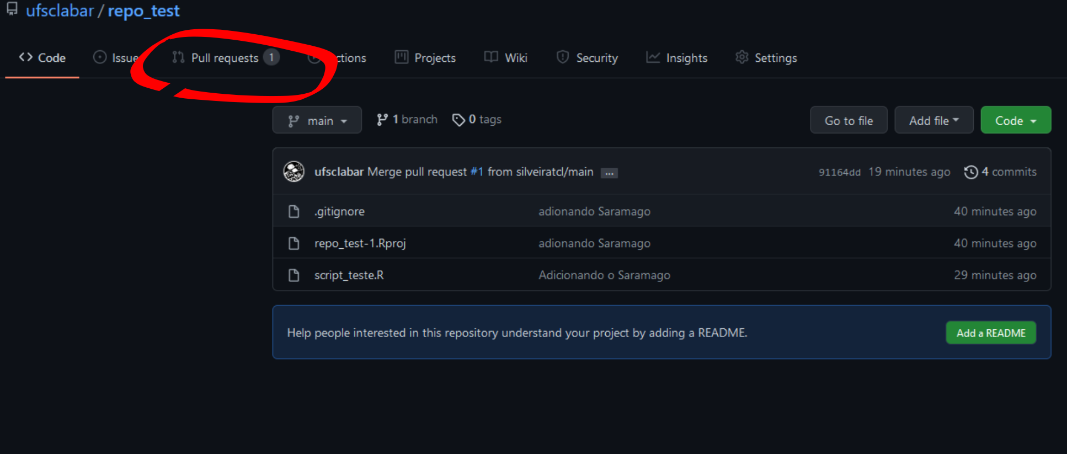1067x454 pixels.
Task: Open the Settings tab
Action: tap(766, 57)
